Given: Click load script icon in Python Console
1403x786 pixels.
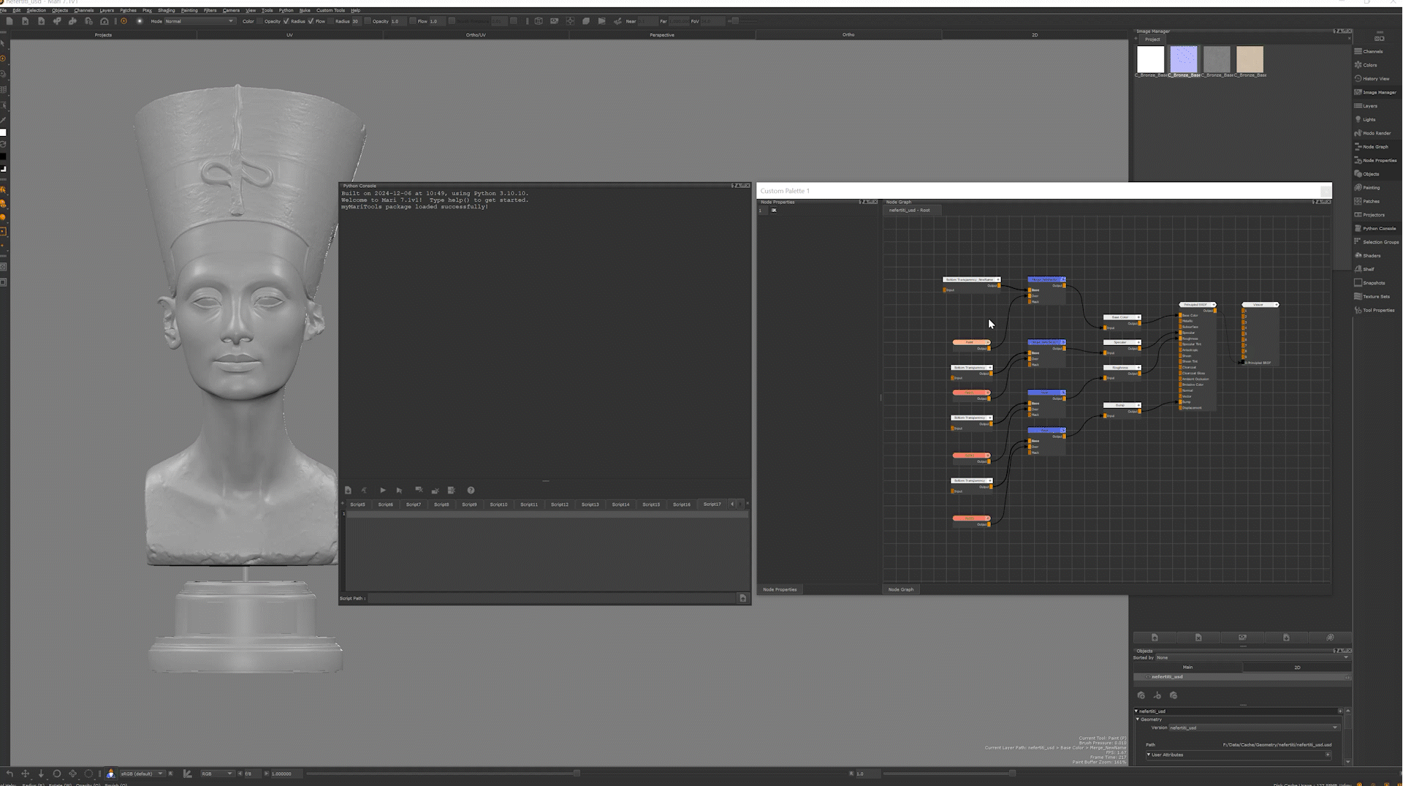Looking at the screenshot, I should (x=348, y=491).
